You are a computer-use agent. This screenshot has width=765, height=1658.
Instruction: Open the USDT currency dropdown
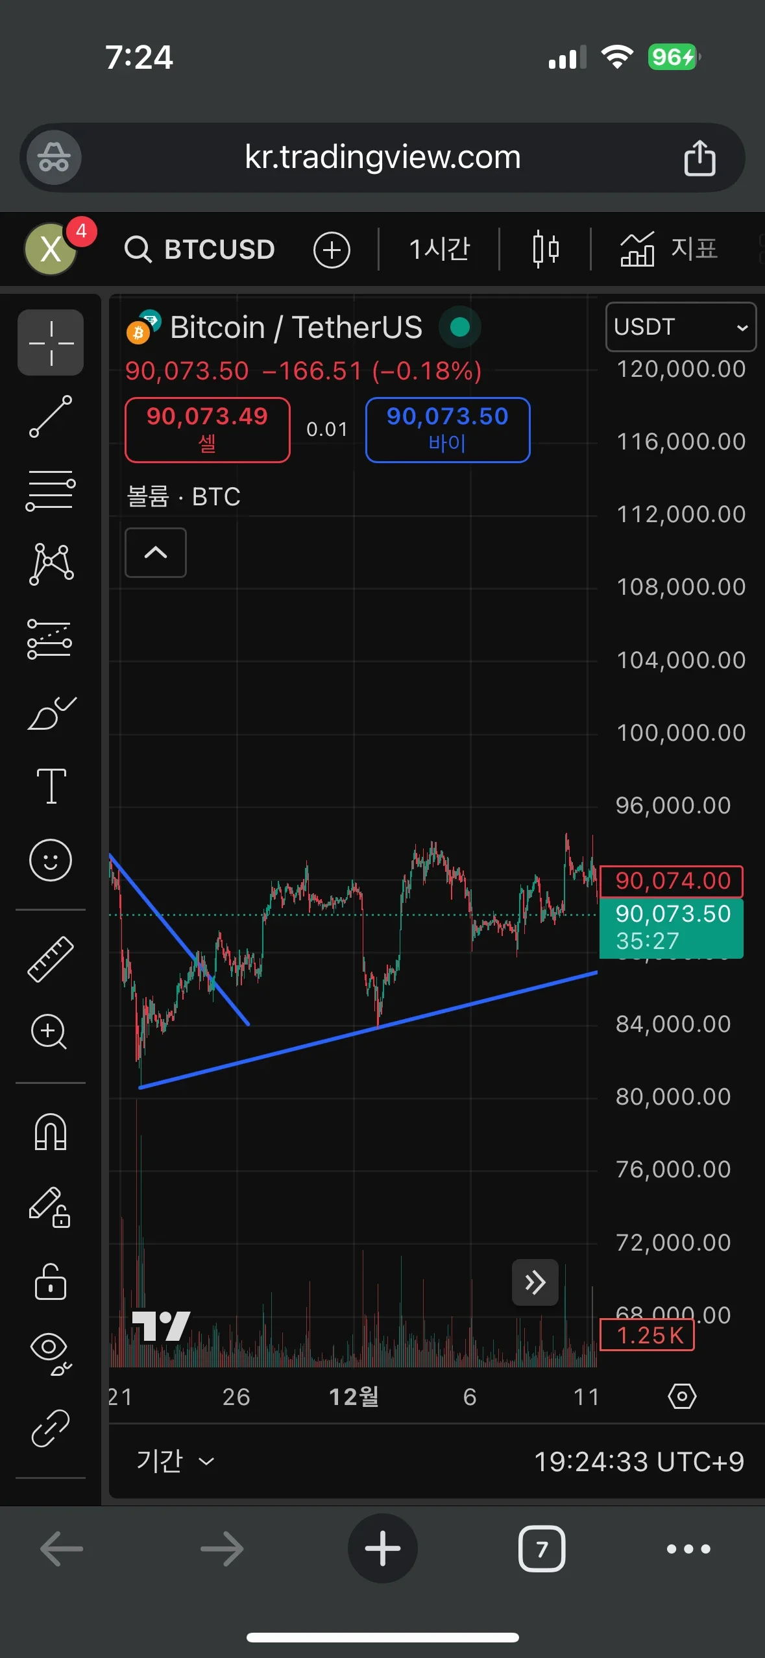(x=681, y=327)
